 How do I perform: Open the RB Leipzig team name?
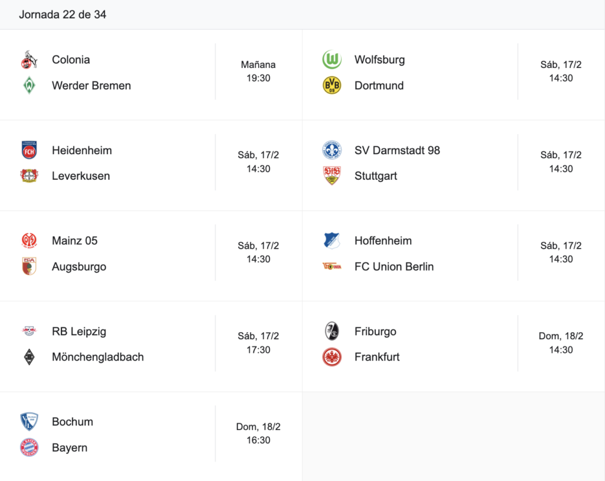pyautogui.click(x=79, y=331)
